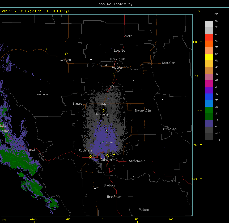This screenshot has width=229, height=223.
Task: Click the Lacombe town label
Action: pos(120,51)
